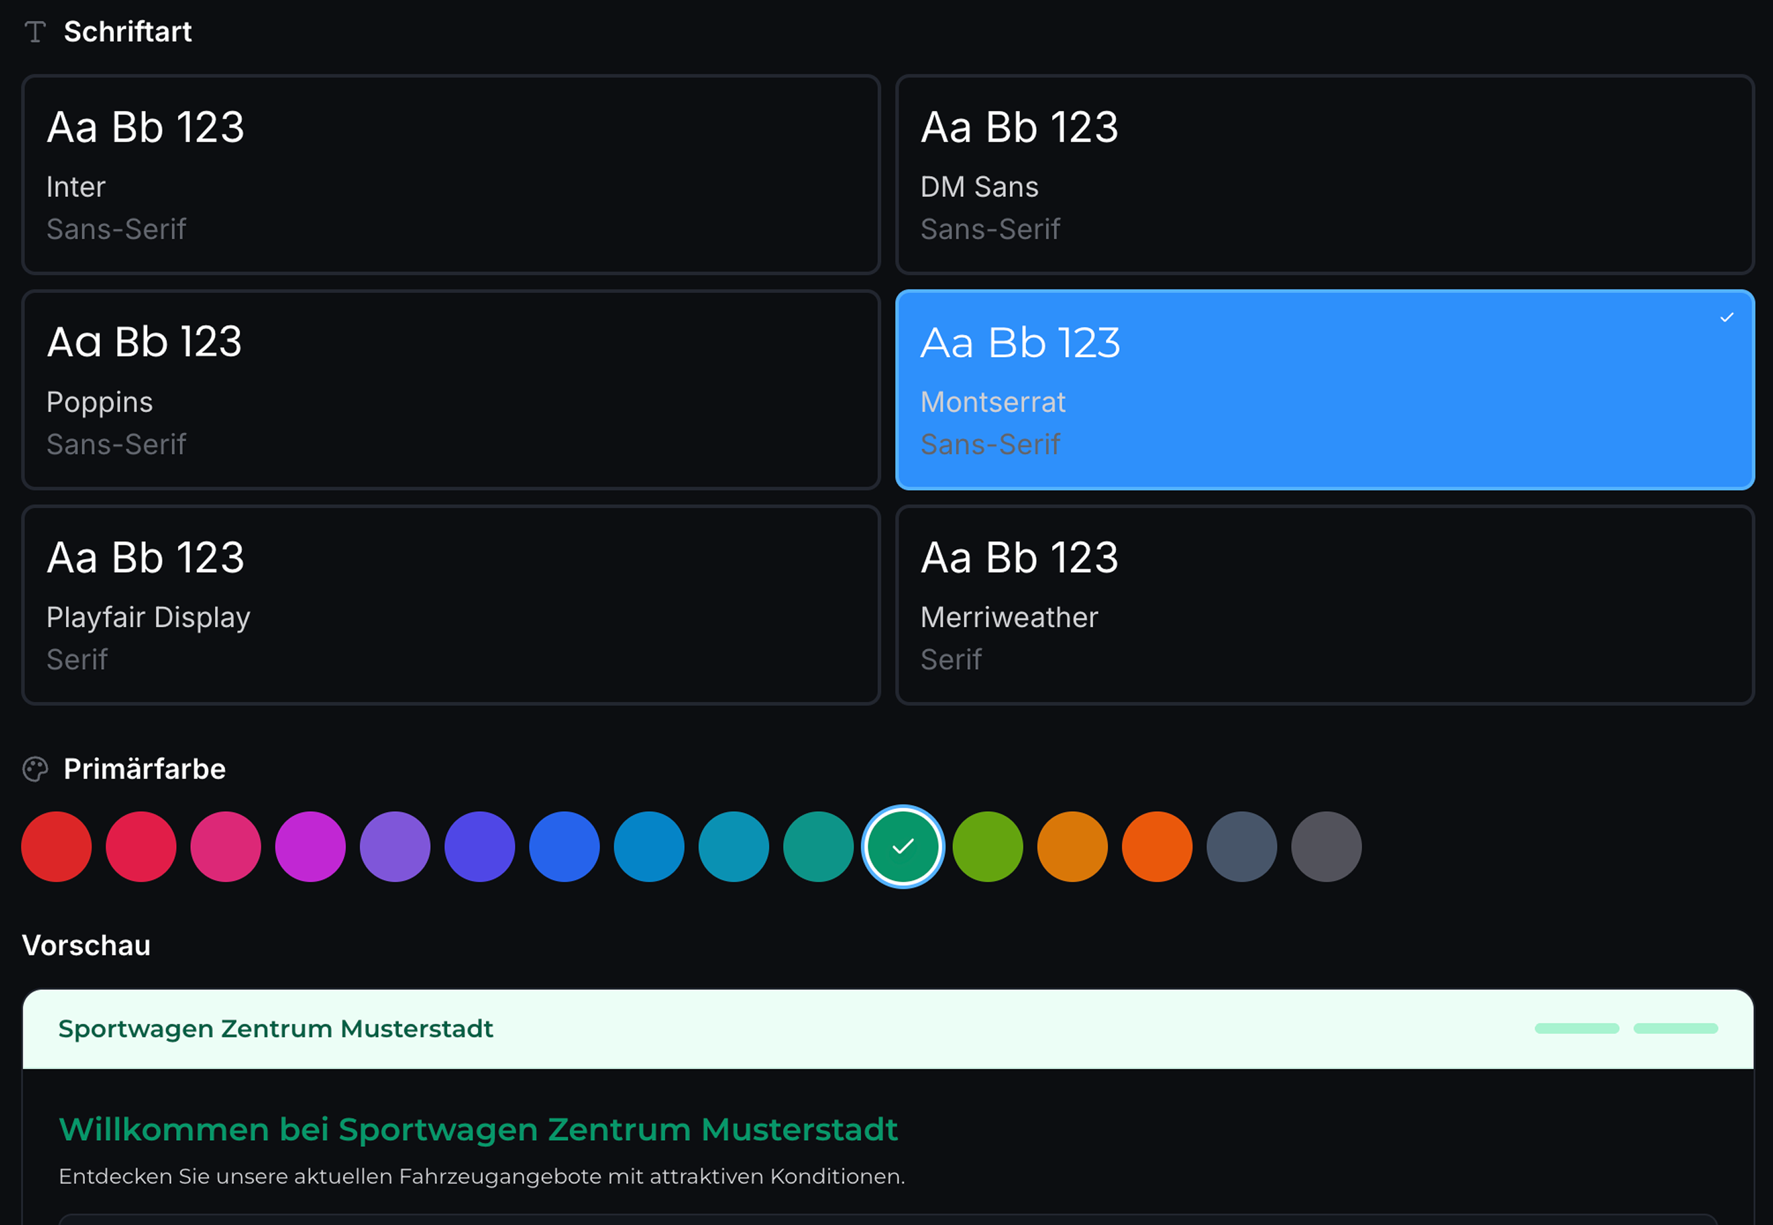Screen dimensions: 1773x1225
Task: Choose the Merriweather serif font
Action: pyautogui.click(x=1325, y=605)
